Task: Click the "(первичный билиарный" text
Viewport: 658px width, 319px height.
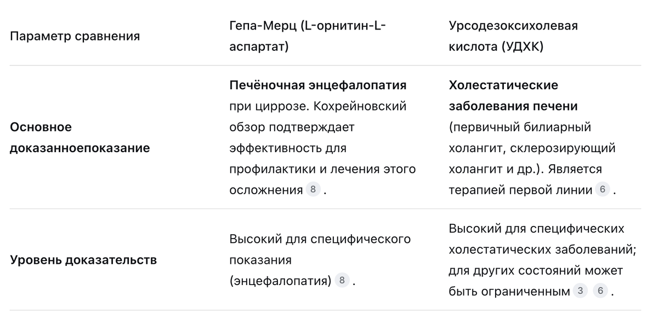Action: 520,127
